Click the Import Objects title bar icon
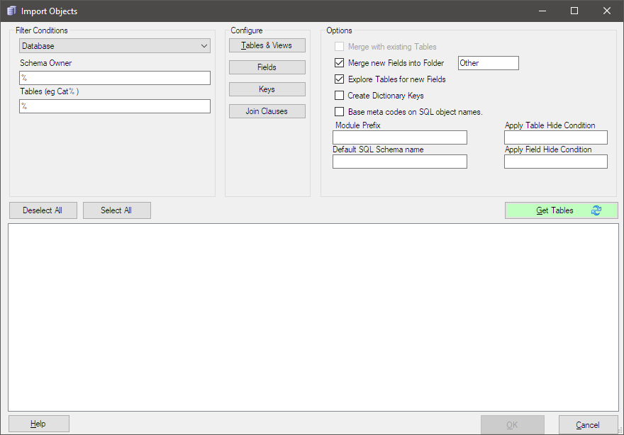The width and height of the screenshot is (624, 435). [11, 11]
